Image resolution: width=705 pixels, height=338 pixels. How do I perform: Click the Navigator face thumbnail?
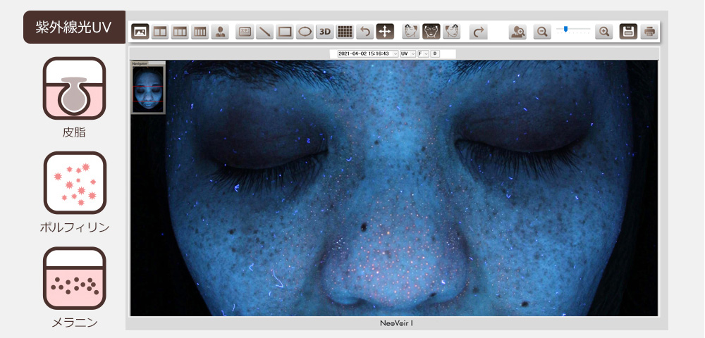pos(147,89)
